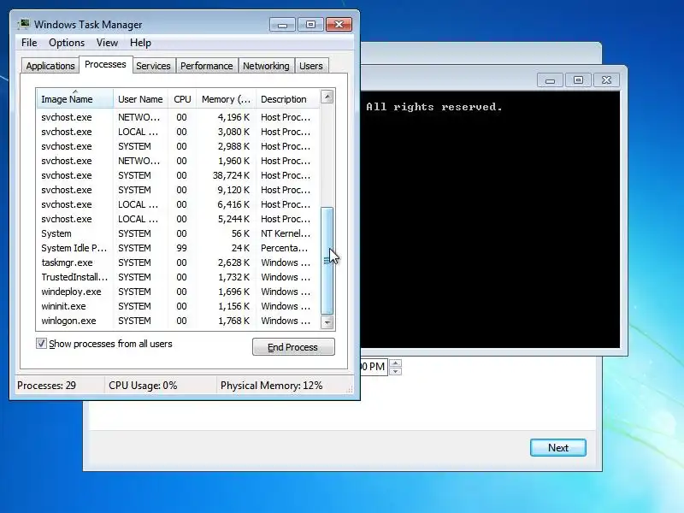684x513 pixels.
Task: Select the taskmgr.exe process row
Action: tap(178, 262)
